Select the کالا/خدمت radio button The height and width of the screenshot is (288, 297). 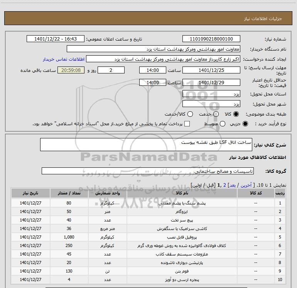[190, 114]
